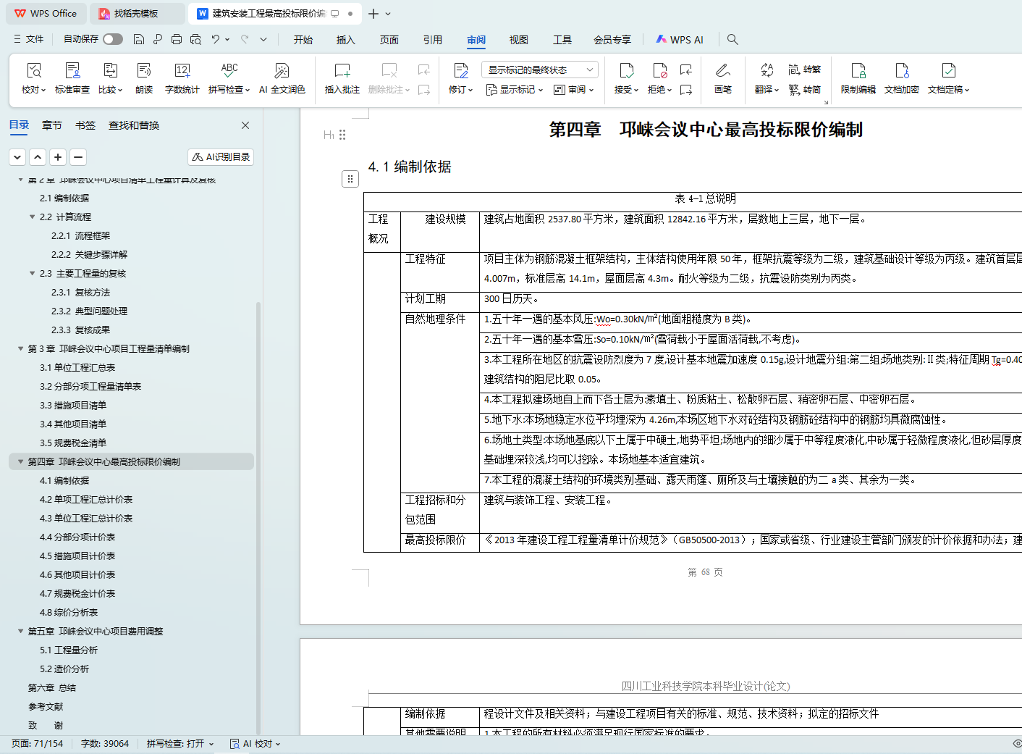The width and height of the screenshot is (1022, 754).
Task: Switch to the 书签 navigation tab
Action: (85, 125)
